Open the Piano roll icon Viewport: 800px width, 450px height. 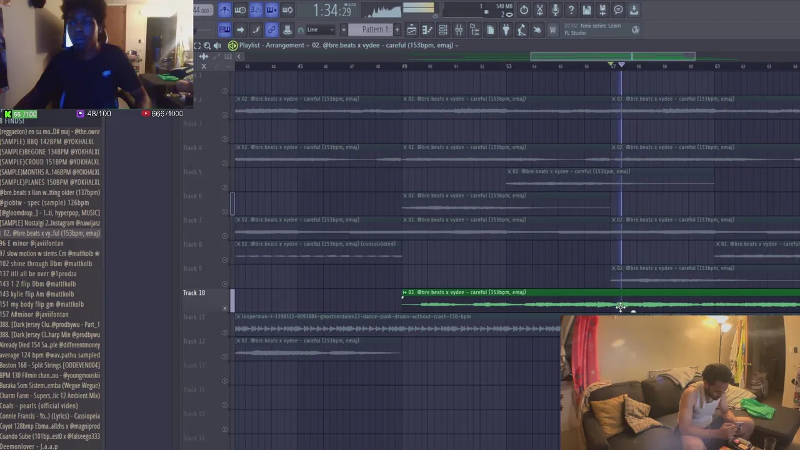tap(427, 29)
